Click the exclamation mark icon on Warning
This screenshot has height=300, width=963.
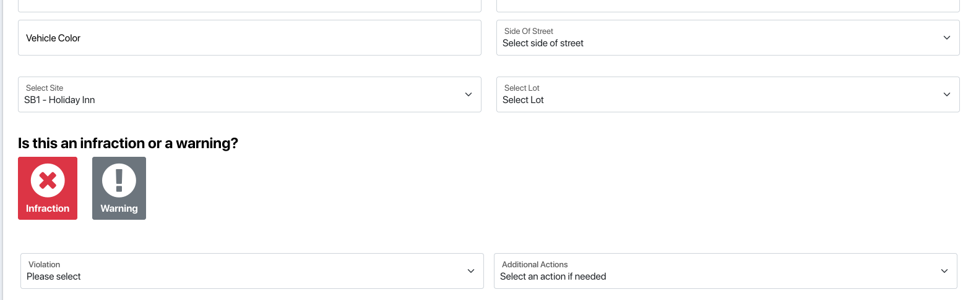[119, 180]
